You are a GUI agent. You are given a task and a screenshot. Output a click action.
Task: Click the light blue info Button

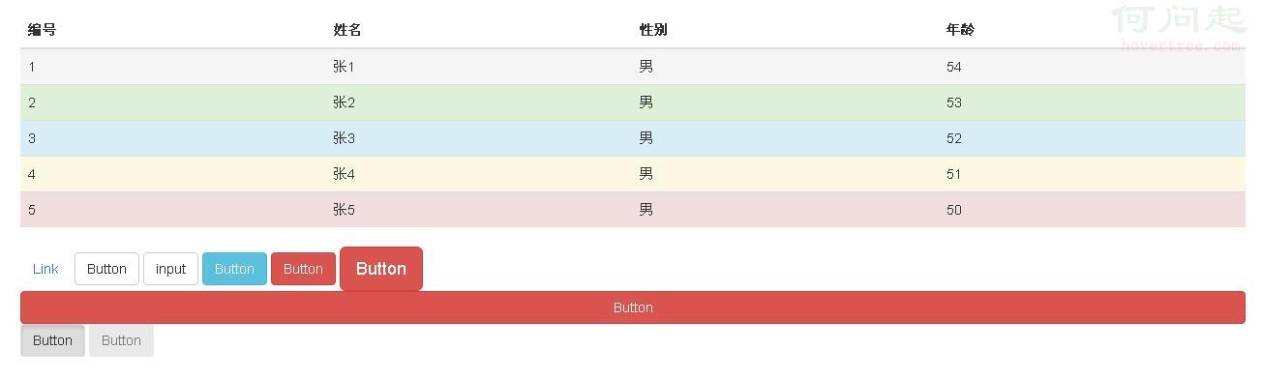[x=234, y=269]
